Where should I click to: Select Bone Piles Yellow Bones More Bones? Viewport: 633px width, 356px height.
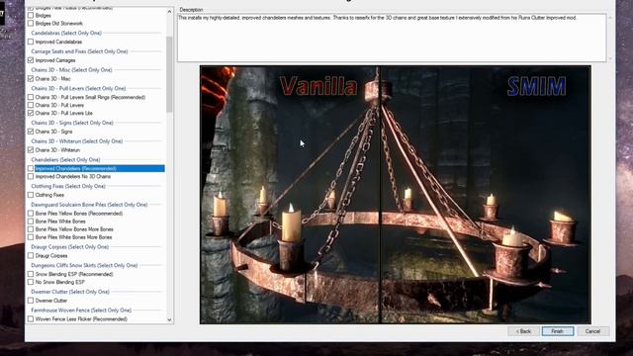pos(31,229)
